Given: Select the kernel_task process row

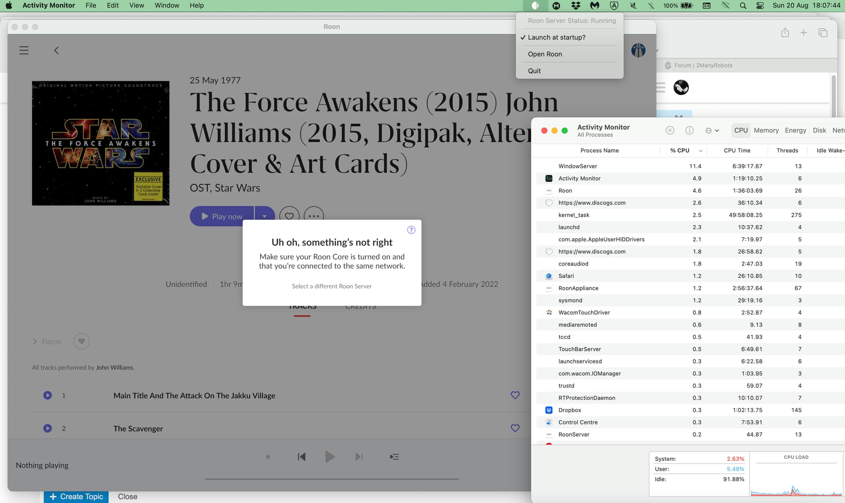Looking at the screenshot, I should (690, 215).
